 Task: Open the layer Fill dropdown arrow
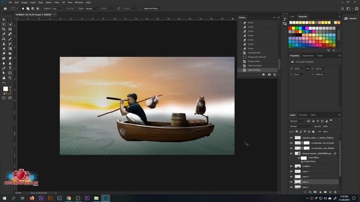[x=330, y=132]
